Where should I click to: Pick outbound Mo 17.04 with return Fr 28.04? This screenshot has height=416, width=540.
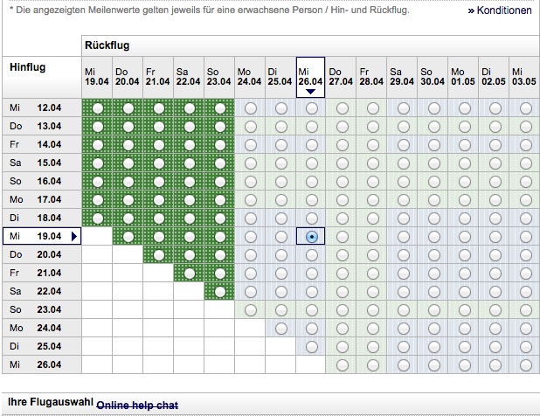tap(372, 199)
